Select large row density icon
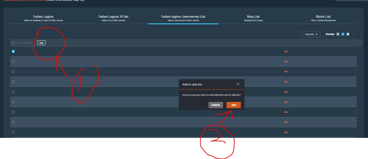 [348, 34]
